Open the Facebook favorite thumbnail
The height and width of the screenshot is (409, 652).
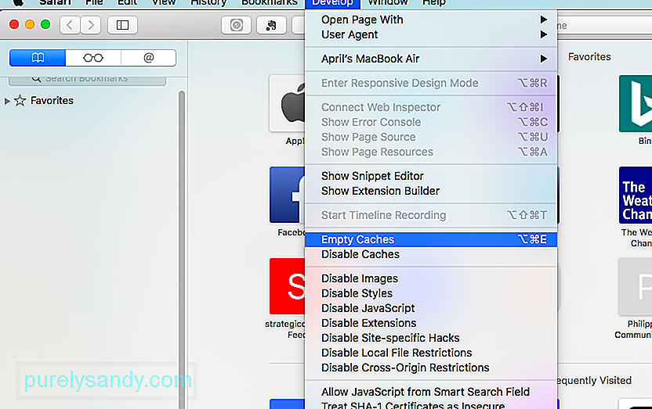[287, 195]
